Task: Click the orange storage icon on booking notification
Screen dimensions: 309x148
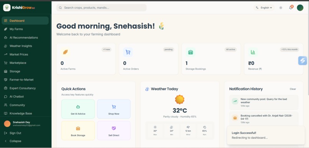Action: click(x=235, y=118)
